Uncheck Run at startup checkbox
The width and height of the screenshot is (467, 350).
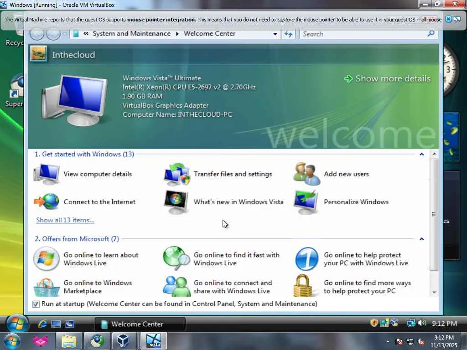[36, 304]
